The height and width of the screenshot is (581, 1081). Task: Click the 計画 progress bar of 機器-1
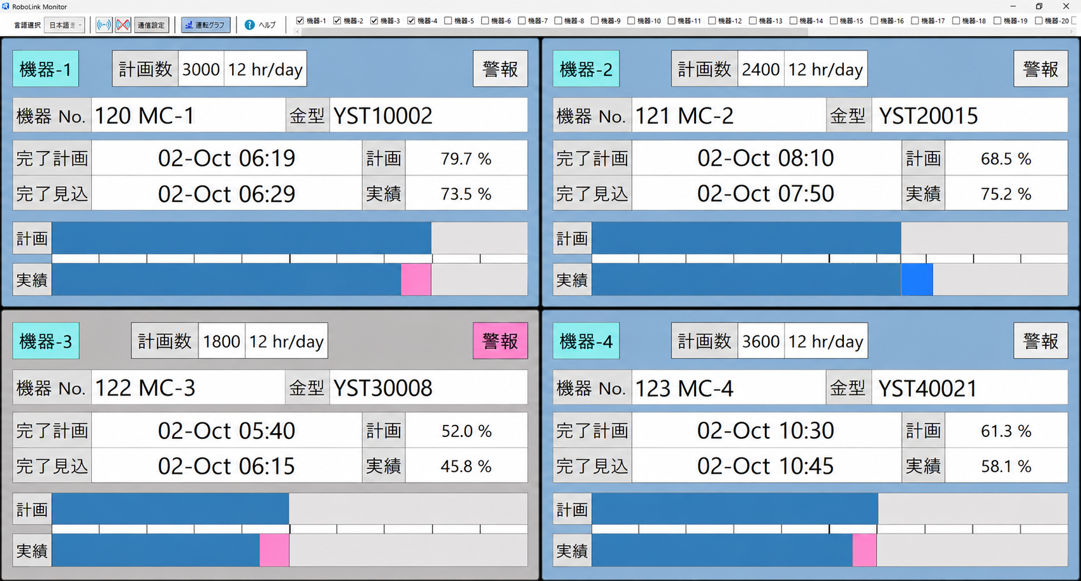coord(290,238)
